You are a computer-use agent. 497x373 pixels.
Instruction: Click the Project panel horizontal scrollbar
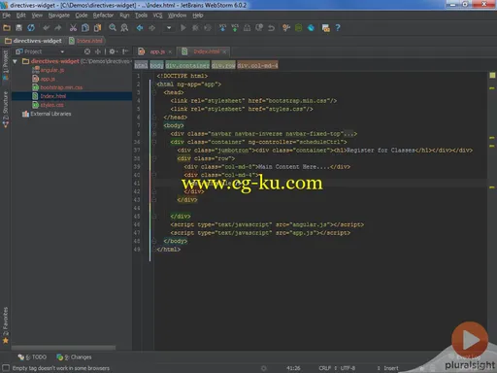coord(63,348)
